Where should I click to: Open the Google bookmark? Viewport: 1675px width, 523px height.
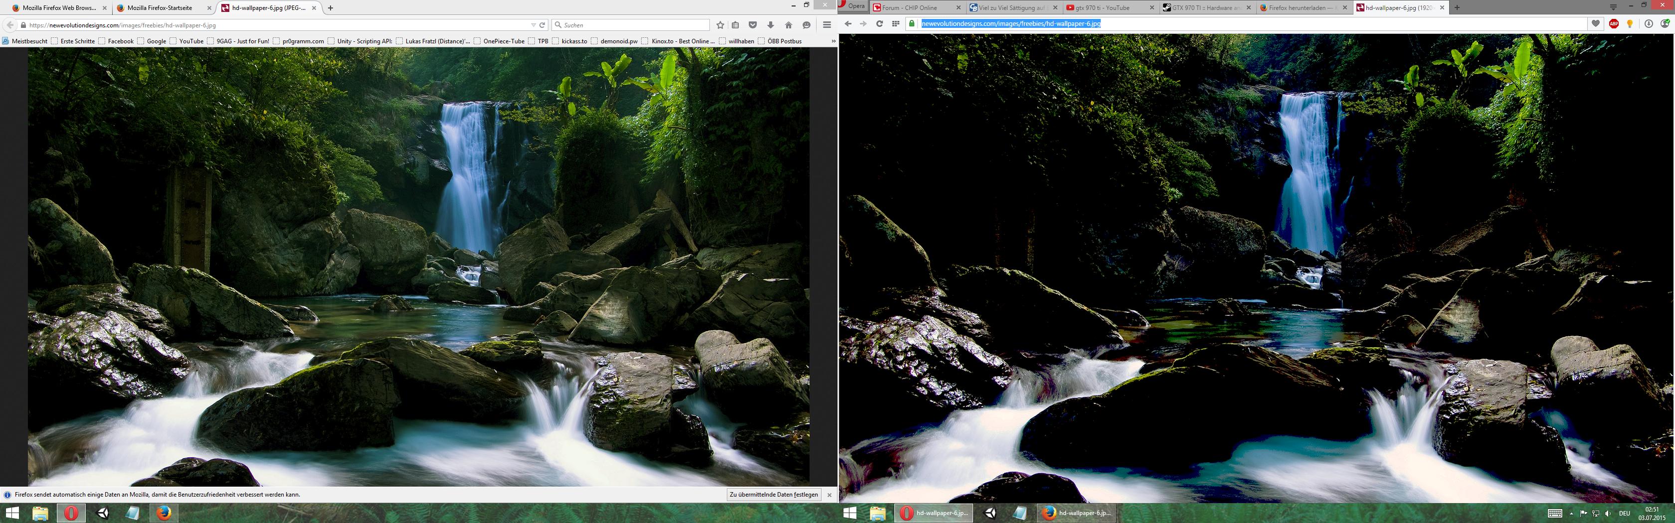[152, 41]
